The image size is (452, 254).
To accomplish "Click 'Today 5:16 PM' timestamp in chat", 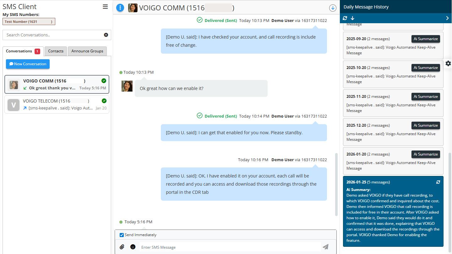I will click(x=138, y=222).
